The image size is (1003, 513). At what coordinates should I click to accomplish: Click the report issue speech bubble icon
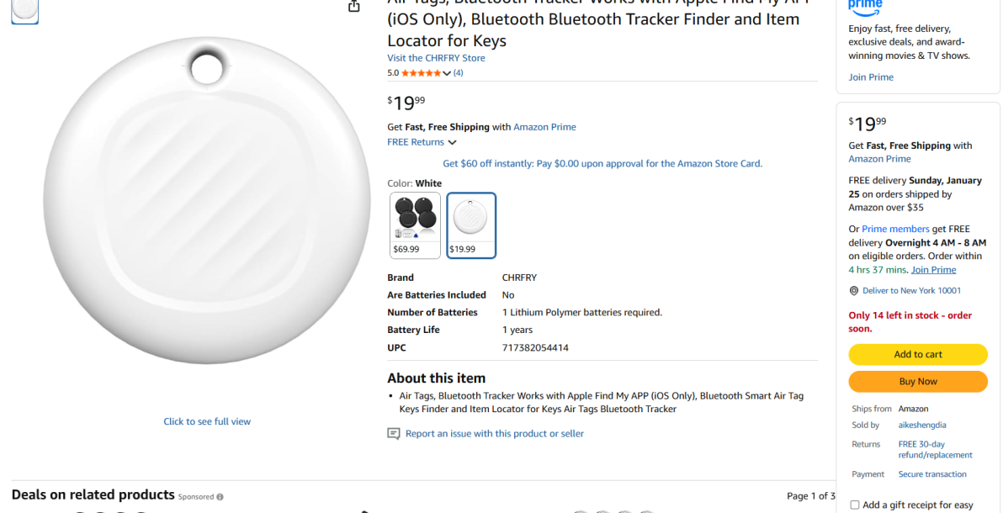click(x=393, y=434)
